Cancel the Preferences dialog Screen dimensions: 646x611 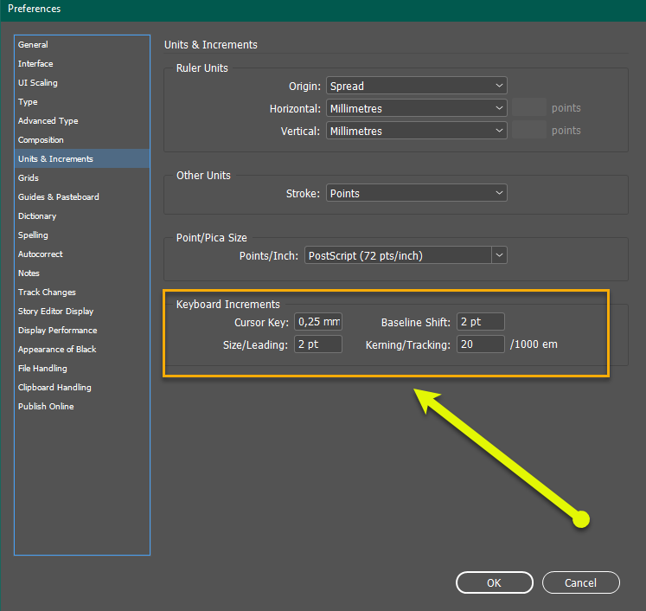(580, 582)
